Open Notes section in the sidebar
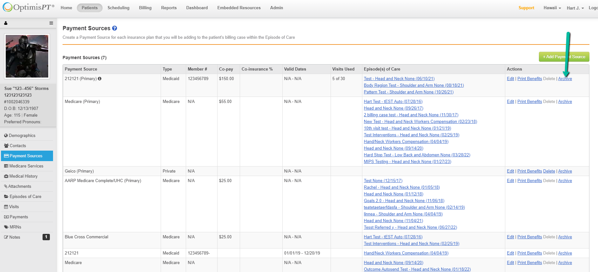The height and width of the screenshot is (272, 598). 15,237
